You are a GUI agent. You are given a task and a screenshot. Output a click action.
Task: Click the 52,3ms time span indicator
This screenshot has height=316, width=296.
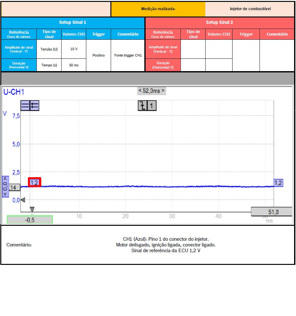[x=152, y=91]
